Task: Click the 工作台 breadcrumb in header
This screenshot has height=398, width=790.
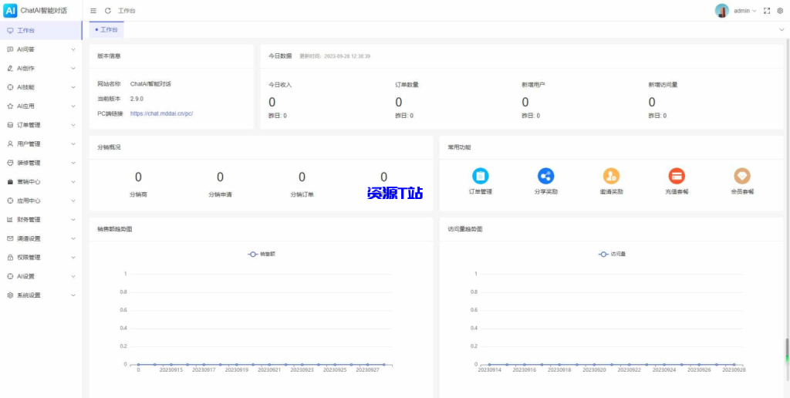Action: pyautogui.click(x=127, y=11)
